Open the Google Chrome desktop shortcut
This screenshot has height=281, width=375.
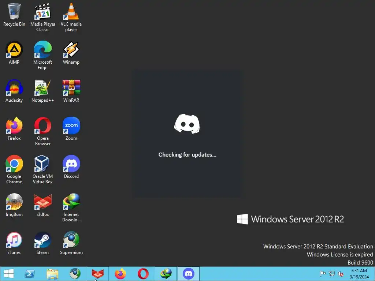pyautogui.click(x=14, y=169)
